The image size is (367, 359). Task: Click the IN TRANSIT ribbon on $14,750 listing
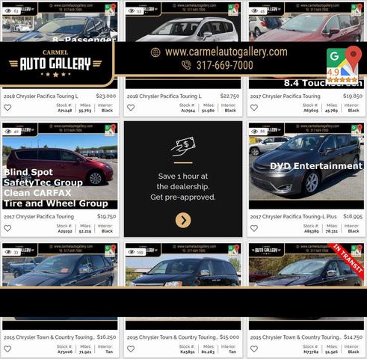347,260
